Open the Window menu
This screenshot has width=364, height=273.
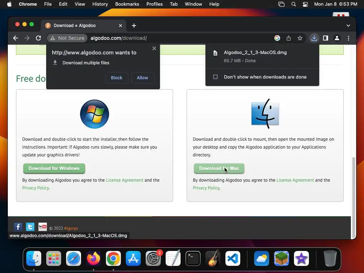tap(193, 4)
